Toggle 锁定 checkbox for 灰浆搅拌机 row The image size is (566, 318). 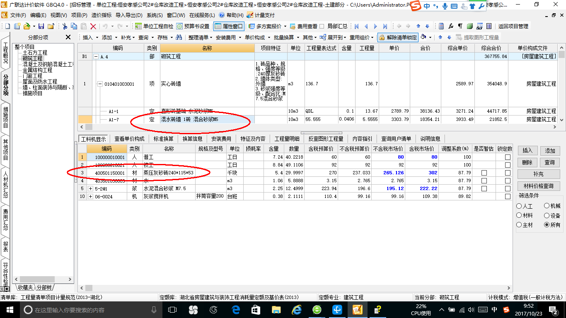click(x=508, y=197)
